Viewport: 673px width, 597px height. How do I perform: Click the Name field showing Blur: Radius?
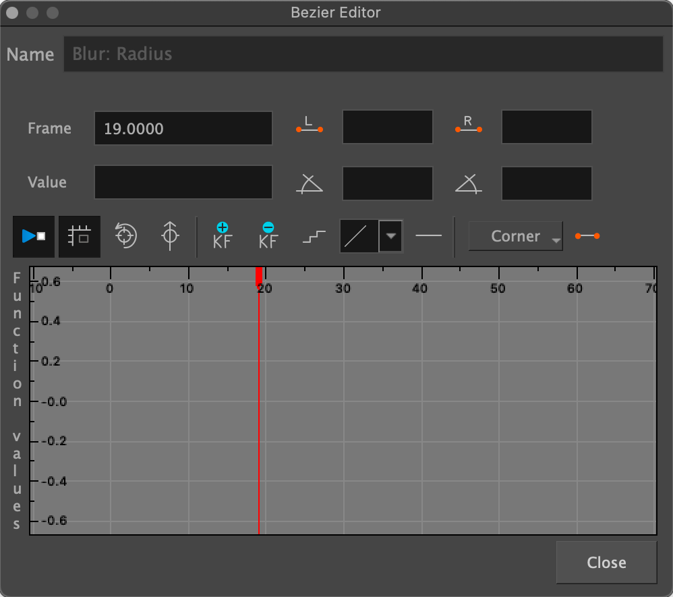click(x=363, y=54)
